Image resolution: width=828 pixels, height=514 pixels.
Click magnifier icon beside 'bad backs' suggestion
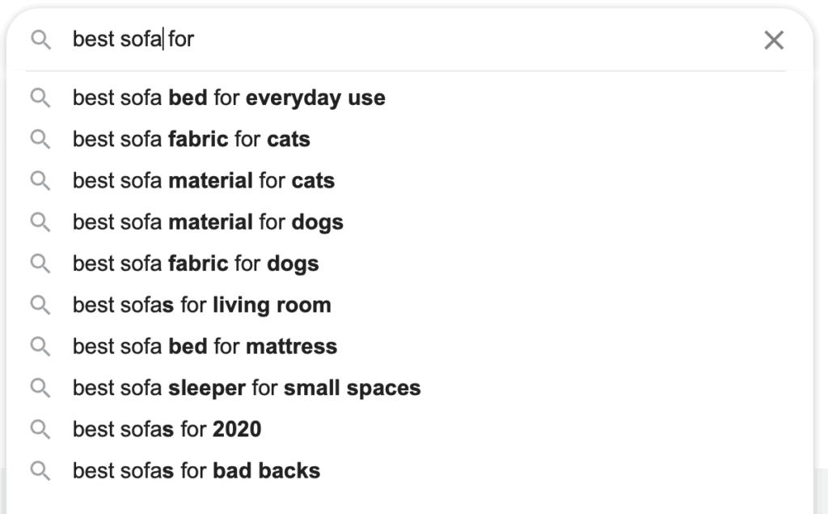[40, 470]
